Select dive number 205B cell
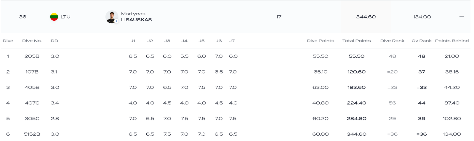474x141 pixels. 32,56
